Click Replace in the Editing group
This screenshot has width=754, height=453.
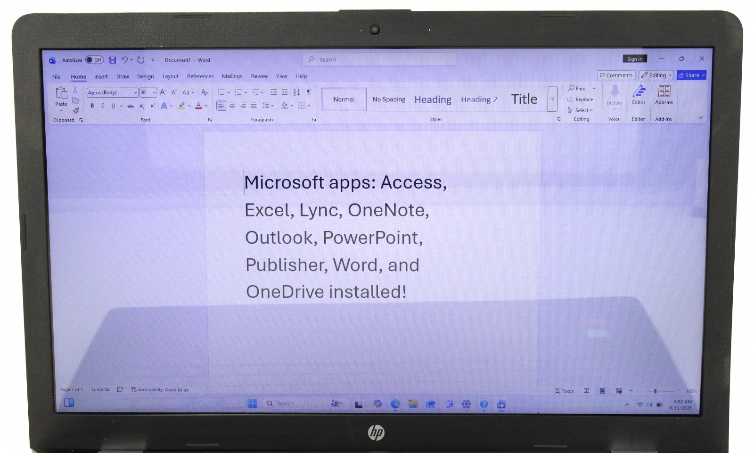click(x=580, y=99)
